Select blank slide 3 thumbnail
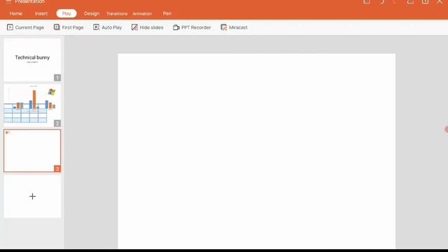The image size is (448, 252). pos(32,151)
